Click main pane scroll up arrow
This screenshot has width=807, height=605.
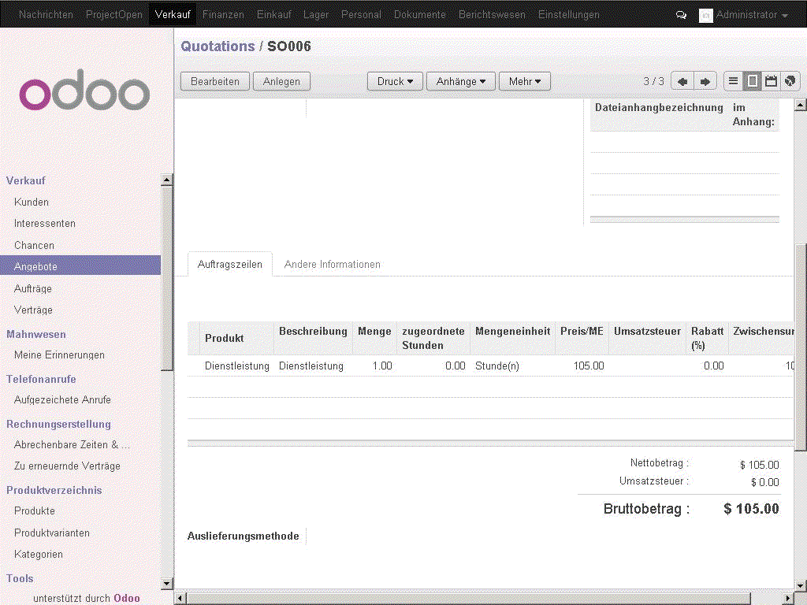800,106
